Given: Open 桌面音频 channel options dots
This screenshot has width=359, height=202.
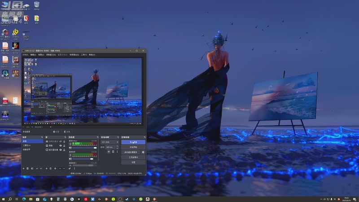Looking at the screenshot, I should [70, 155].
